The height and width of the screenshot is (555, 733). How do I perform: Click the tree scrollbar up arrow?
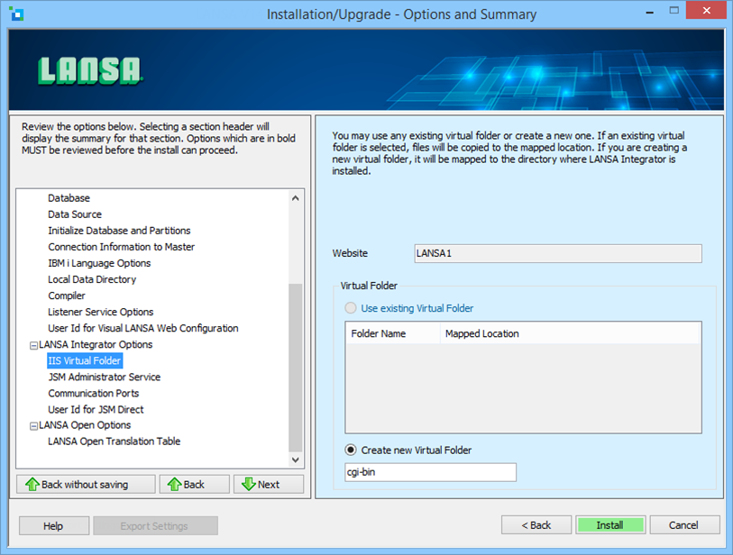296,198
